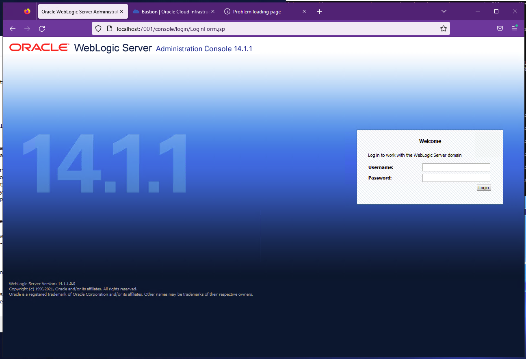This screenshot has height=359, width=526.
Task: Click the back navigation arrow
Action: click(12, 28)
